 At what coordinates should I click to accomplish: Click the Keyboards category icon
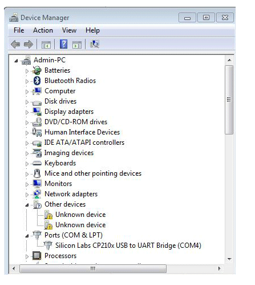[37, 163]
